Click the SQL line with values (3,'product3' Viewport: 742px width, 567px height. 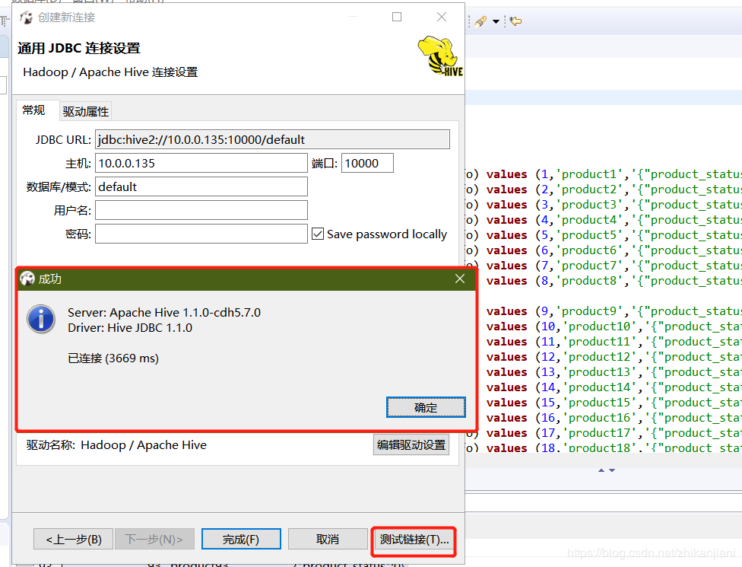click(x=604, y=205)
